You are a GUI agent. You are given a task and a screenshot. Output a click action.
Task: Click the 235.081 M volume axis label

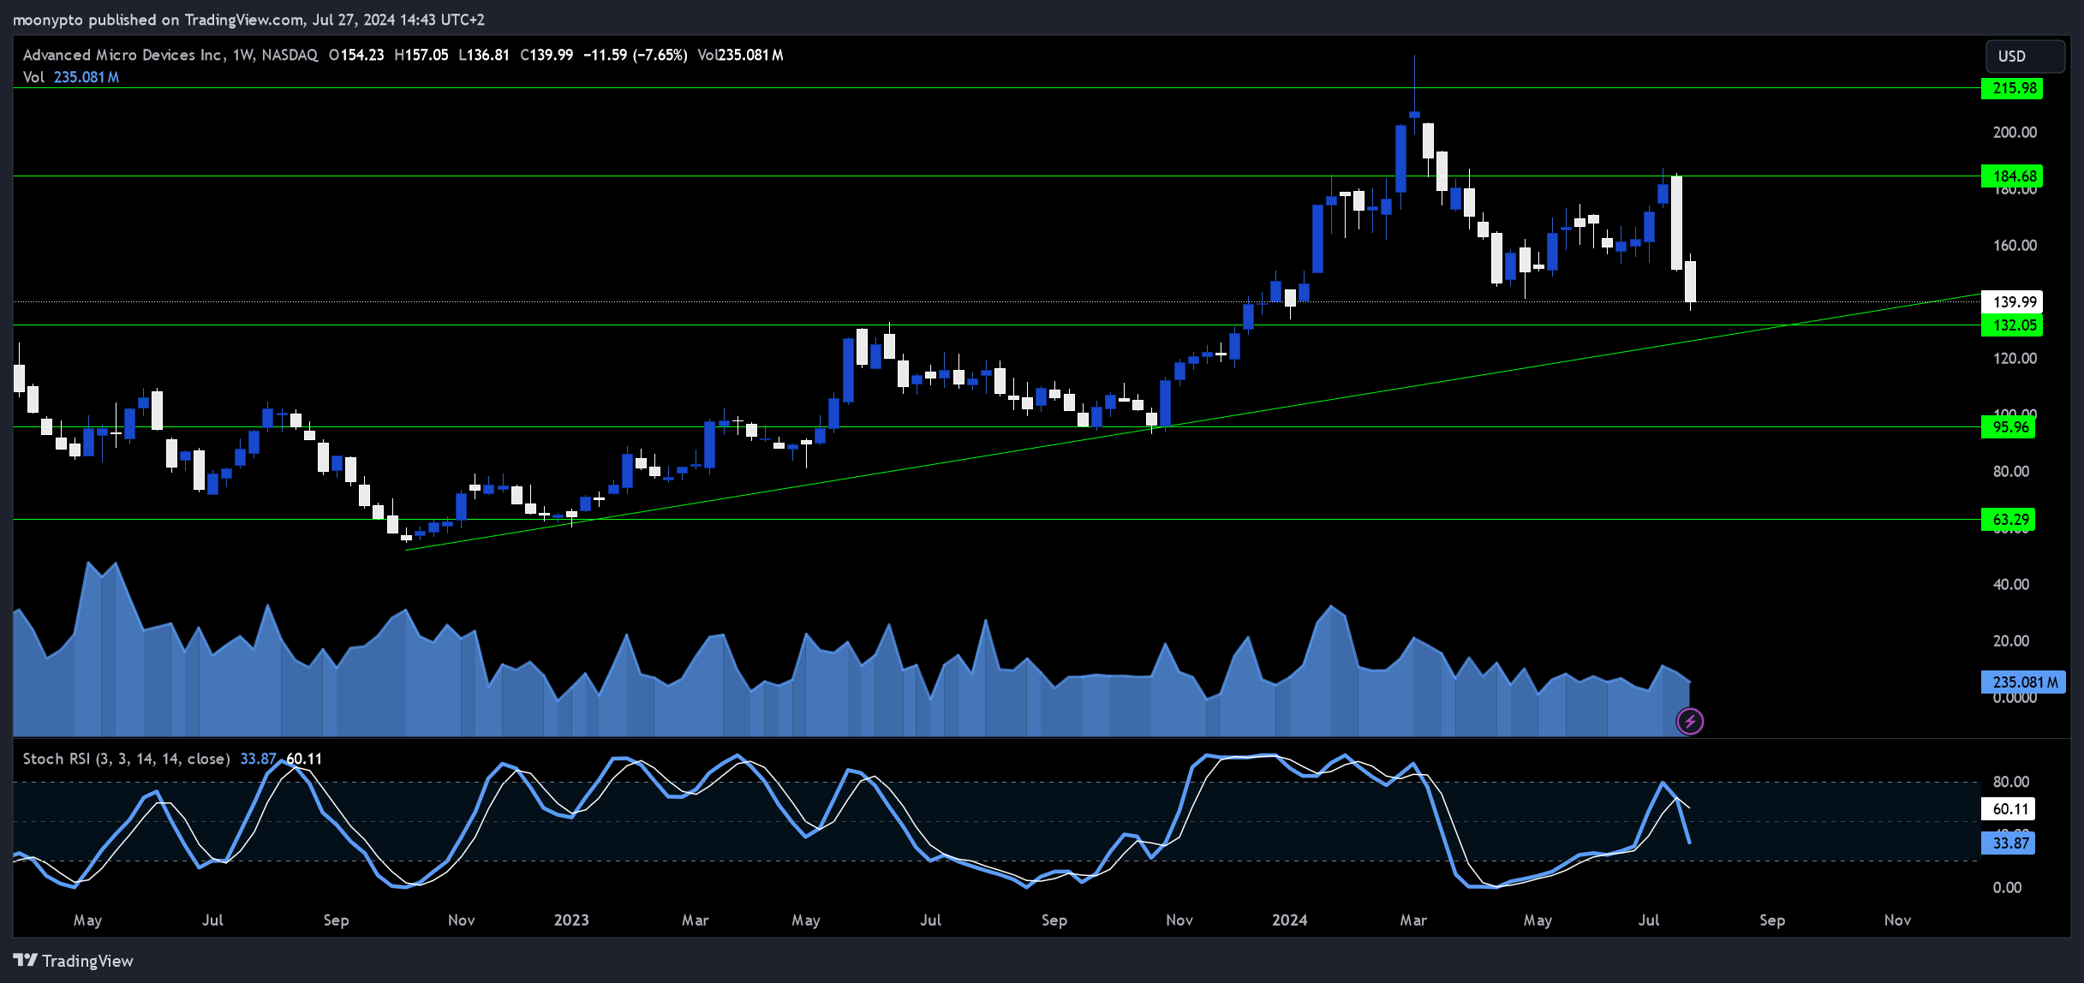(x=2023, y=682)
